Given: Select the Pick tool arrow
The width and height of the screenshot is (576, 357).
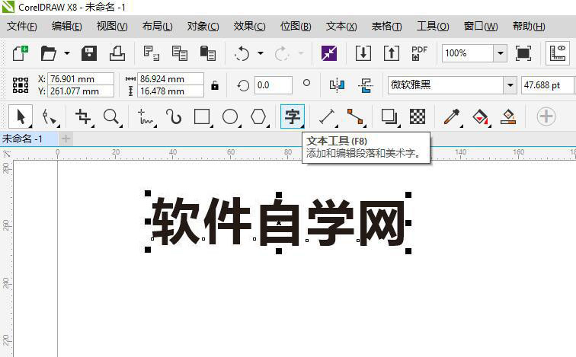Looking at the screenshot, I should tap(21, 116).
